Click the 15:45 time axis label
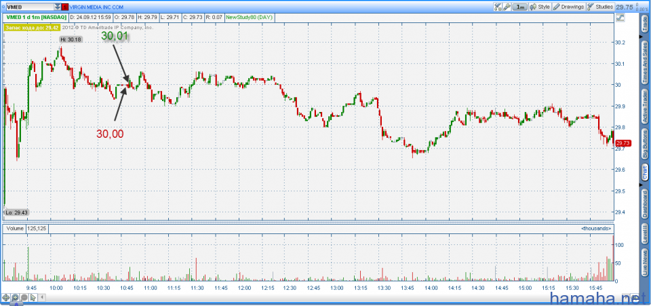The height and width of the screenshot is (306, 651). (596, 288)
